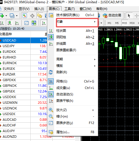Select EURSEK symbol row
Viewport: 139px width, 141px height.
coord(23,69)
